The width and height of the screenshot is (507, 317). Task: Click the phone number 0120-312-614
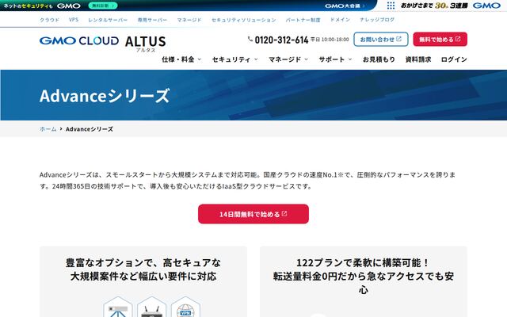click(281, 40)
